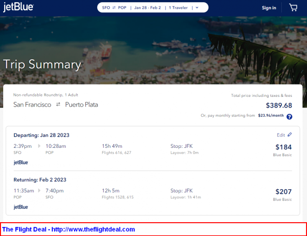The image size is (307, 236).
Task: Click the 7:40pm arrival time
Action: (55, 191)
